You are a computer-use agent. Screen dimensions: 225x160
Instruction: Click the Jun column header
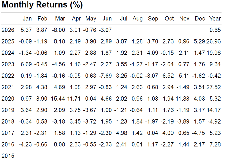coord(107,19)
